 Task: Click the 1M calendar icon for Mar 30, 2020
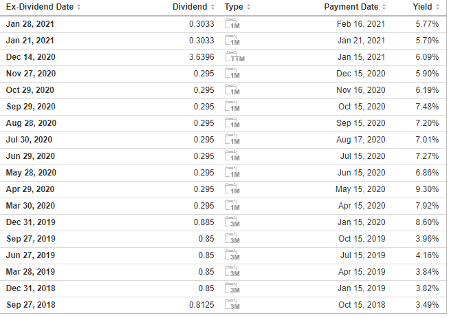click(x=232, y=206)
